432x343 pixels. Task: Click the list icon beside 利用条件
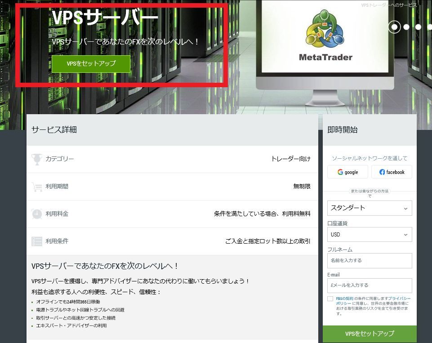click(37, 241)
